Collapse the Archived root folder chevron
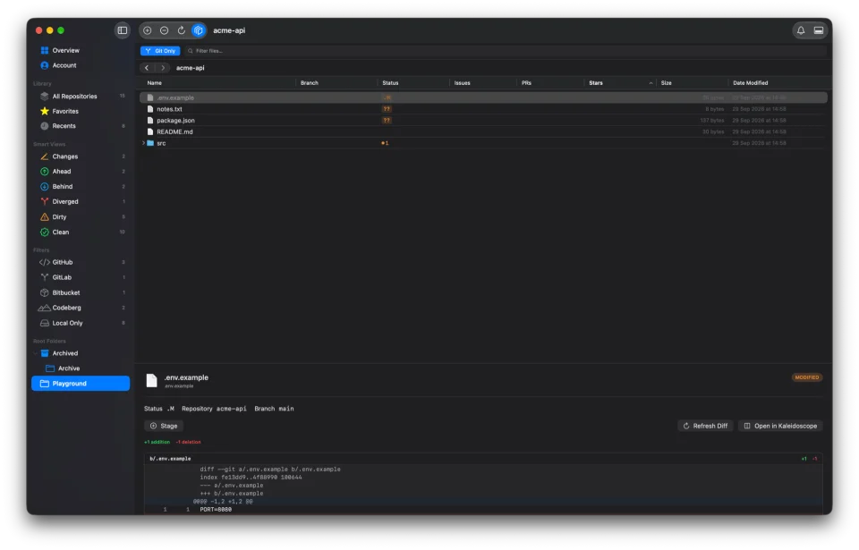The height and width of the screenshot is (550, 859). [x=36, y=354]
